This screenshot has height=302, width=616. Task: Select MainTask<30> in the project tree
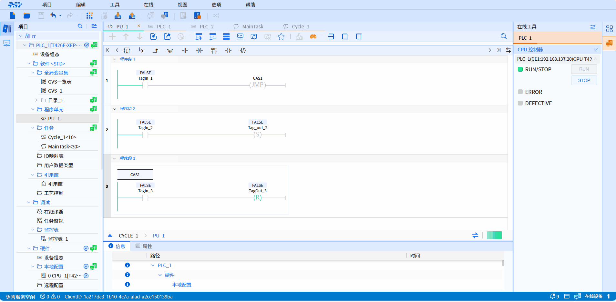tap(64, 146)
